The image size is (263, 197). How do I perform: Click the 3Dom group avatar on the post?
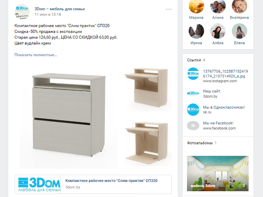[x=22, y=12]
